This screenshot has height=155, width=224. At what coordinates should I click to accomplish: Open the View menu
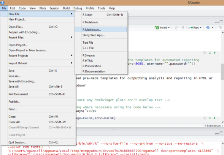click(33, 8)
